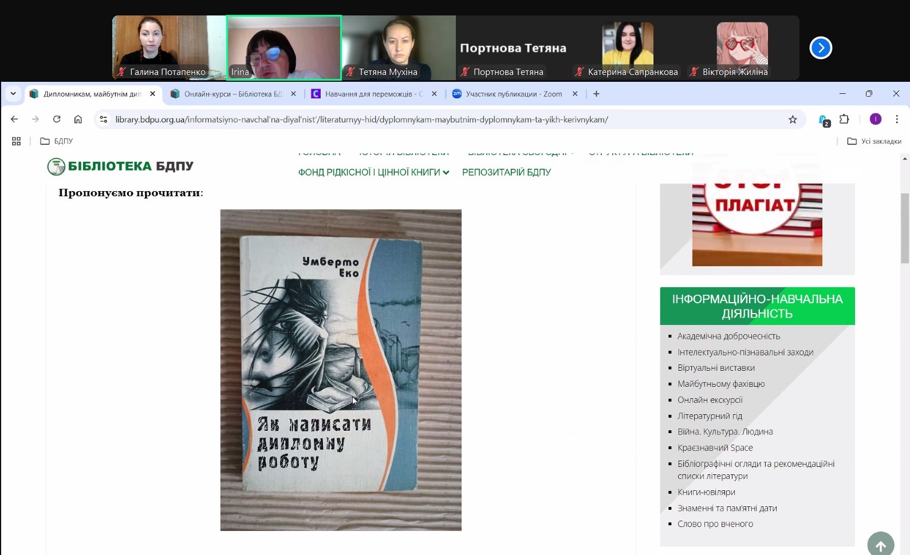The height and width of the screenshot is (555, 910).
Task: Open the new tab plus button
Action: pyautogui.click(x=596, y=94)
